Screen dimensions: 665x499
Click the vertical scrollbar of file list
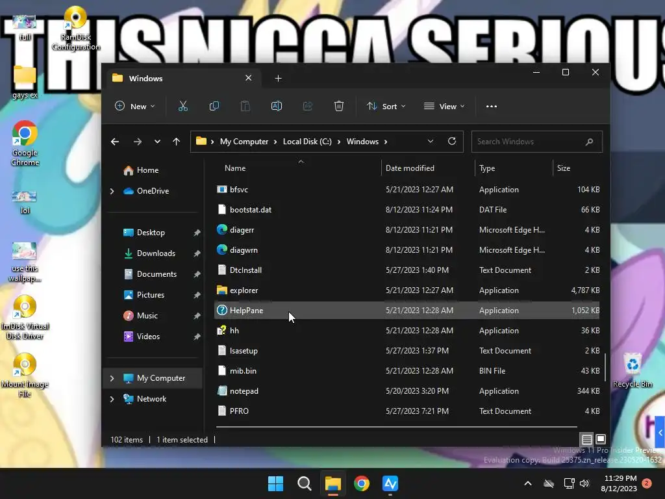tap(605, 368)
